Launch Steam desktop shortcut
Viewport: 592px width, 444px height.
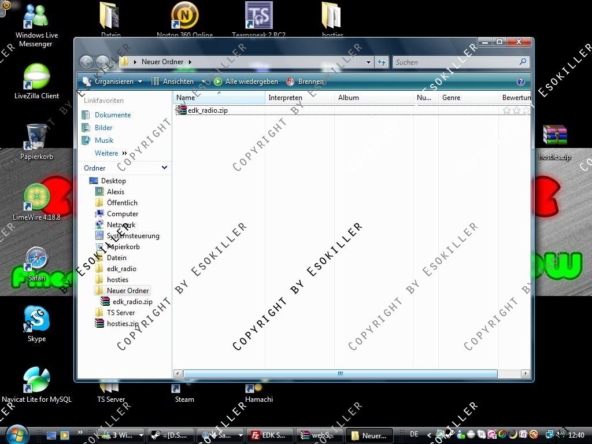tap(184, 393)
